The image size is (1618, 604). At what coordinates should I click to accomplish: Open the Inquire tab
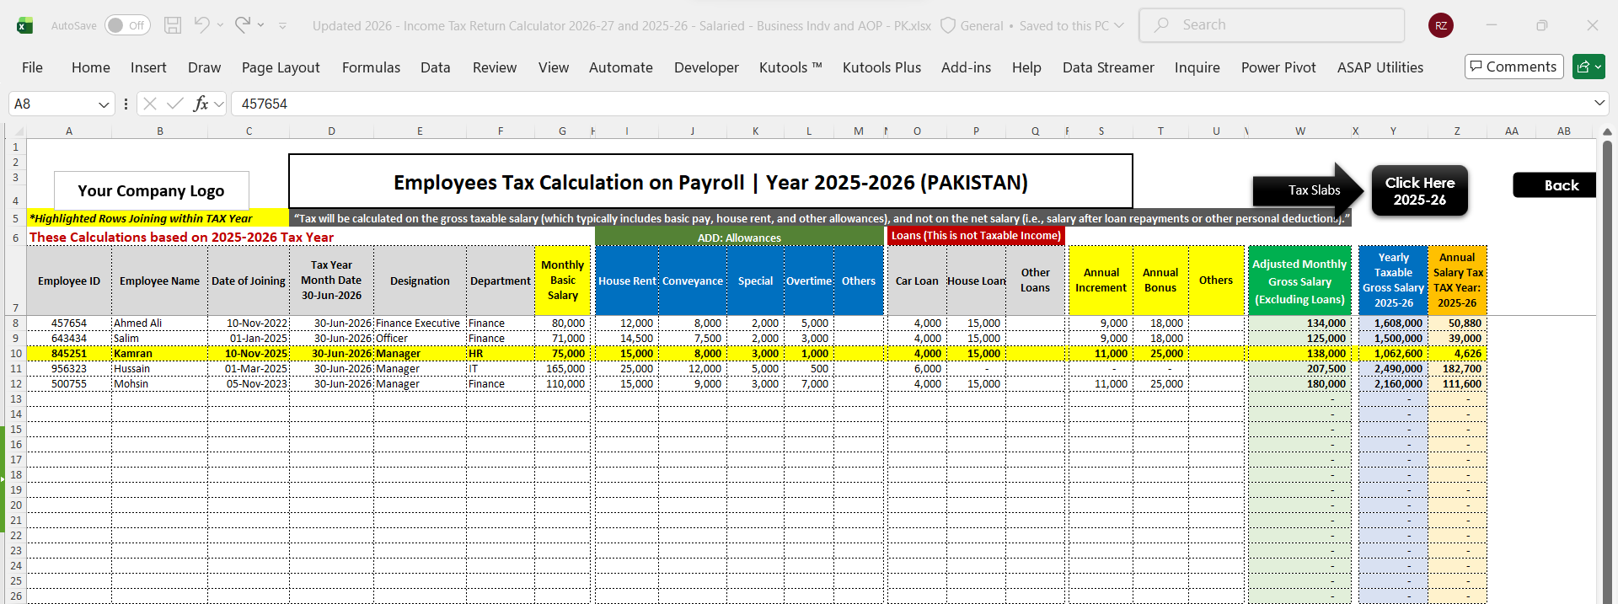pyautogui.click(x=1197, y=67)
